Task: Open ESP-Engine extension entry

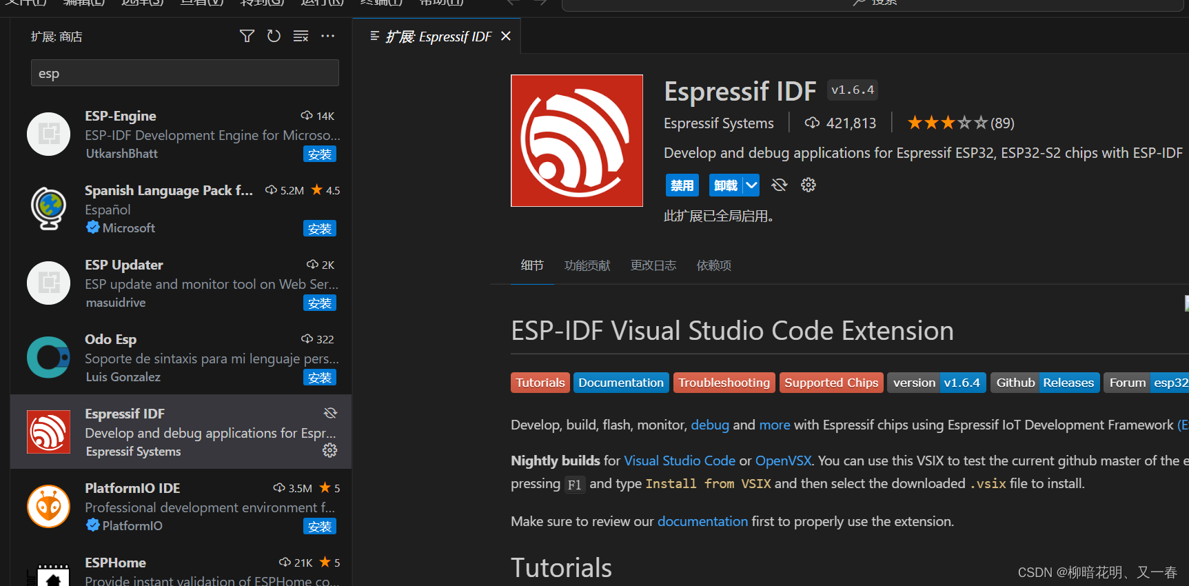Action: coord(181,134)
